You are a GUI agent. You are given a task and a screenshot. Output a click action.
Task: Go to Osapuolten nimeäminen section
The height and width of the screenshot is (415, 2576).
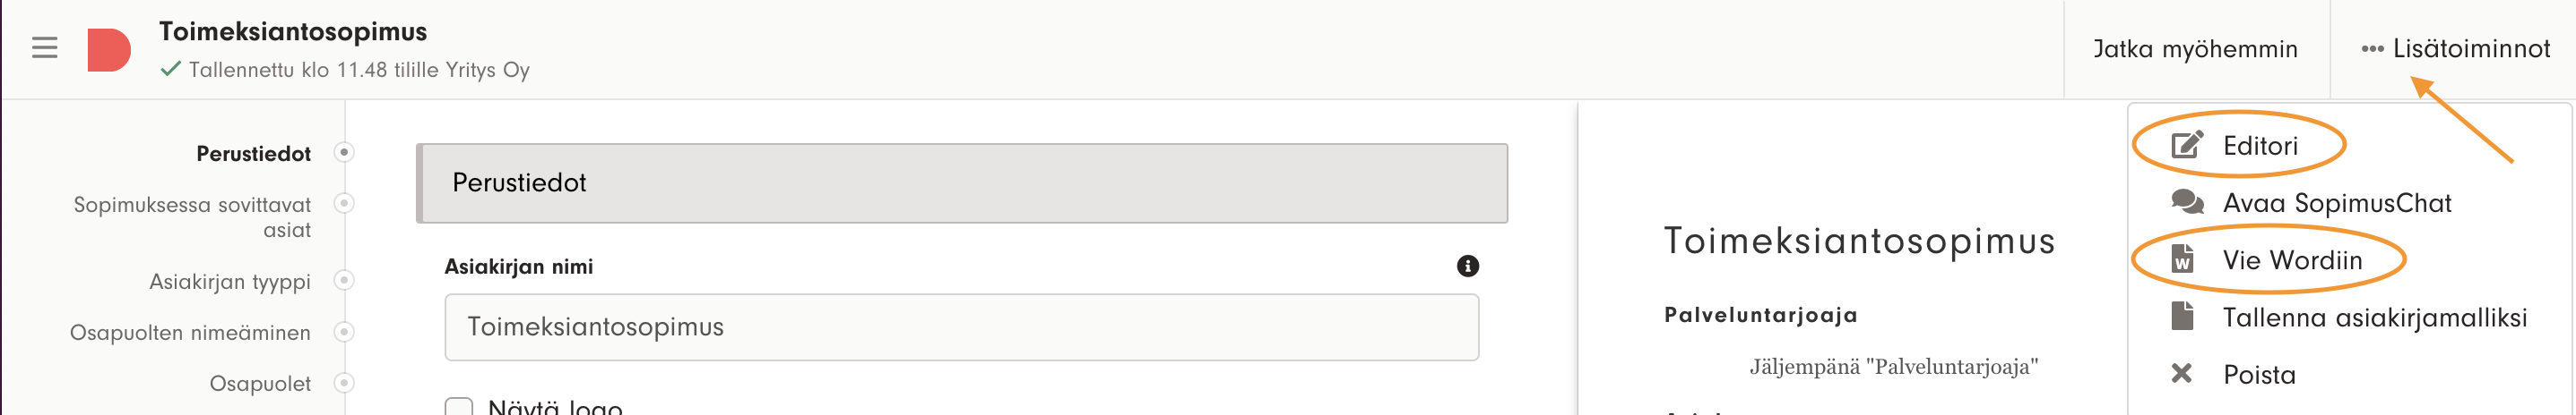[190, 332]
